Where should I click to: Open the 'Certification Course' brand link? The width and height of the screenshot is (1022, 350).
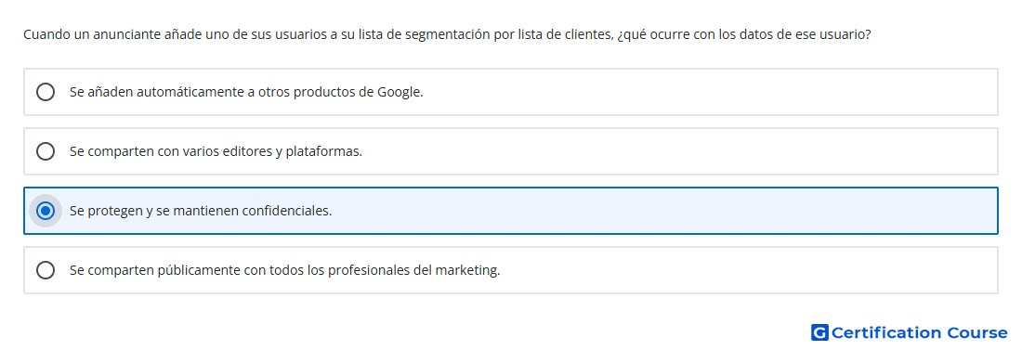[910, 332]
